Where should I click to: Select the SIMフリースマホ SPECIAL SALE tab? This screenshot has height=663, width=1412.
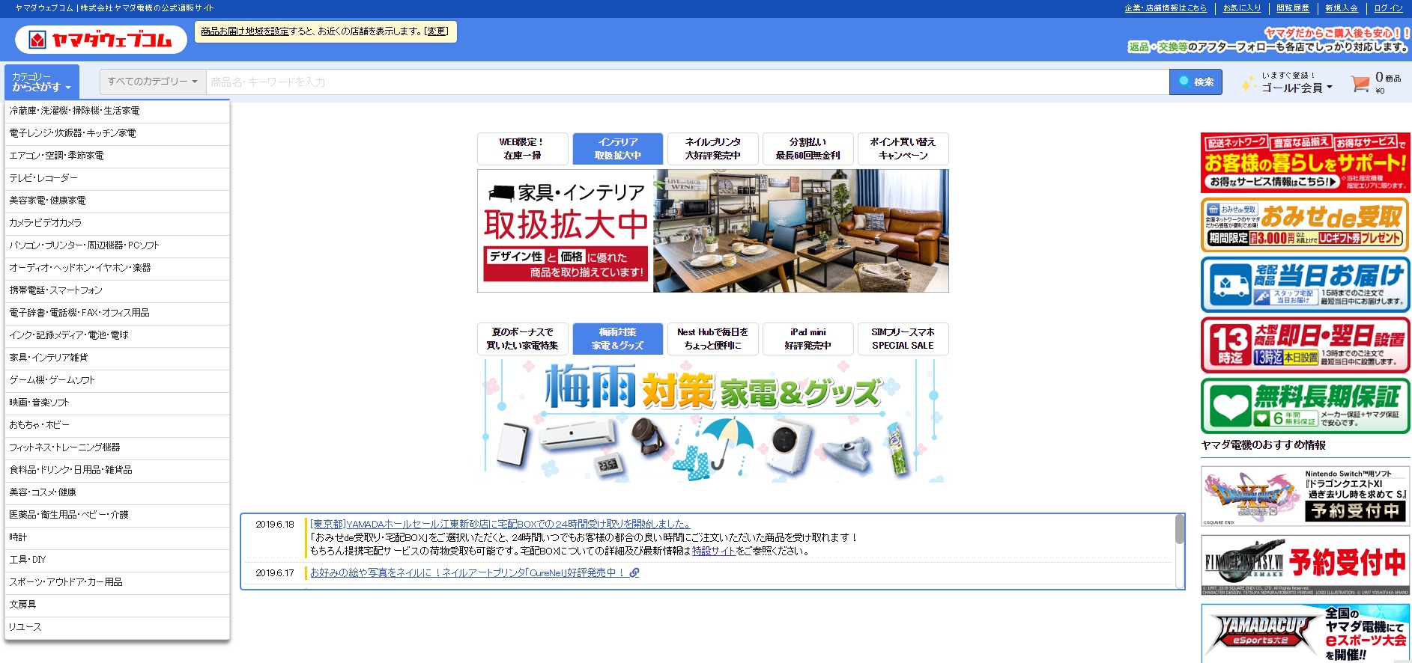pyautogui.click(x=903, y=339)
